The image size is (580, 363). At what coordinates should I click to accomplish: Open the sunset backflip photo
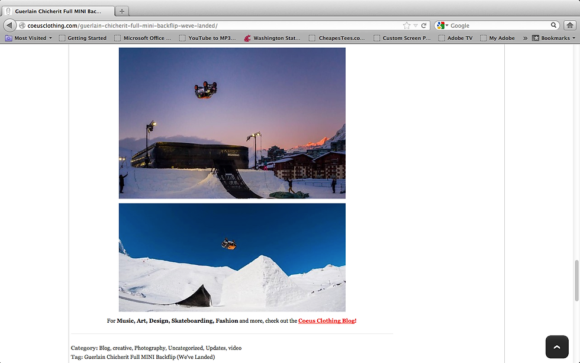coord(232,123)
